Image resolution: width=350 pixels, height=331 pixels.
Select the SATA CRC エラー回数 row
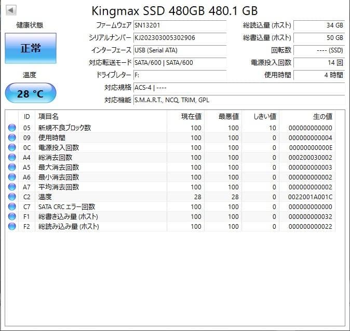tap(171, 206)
